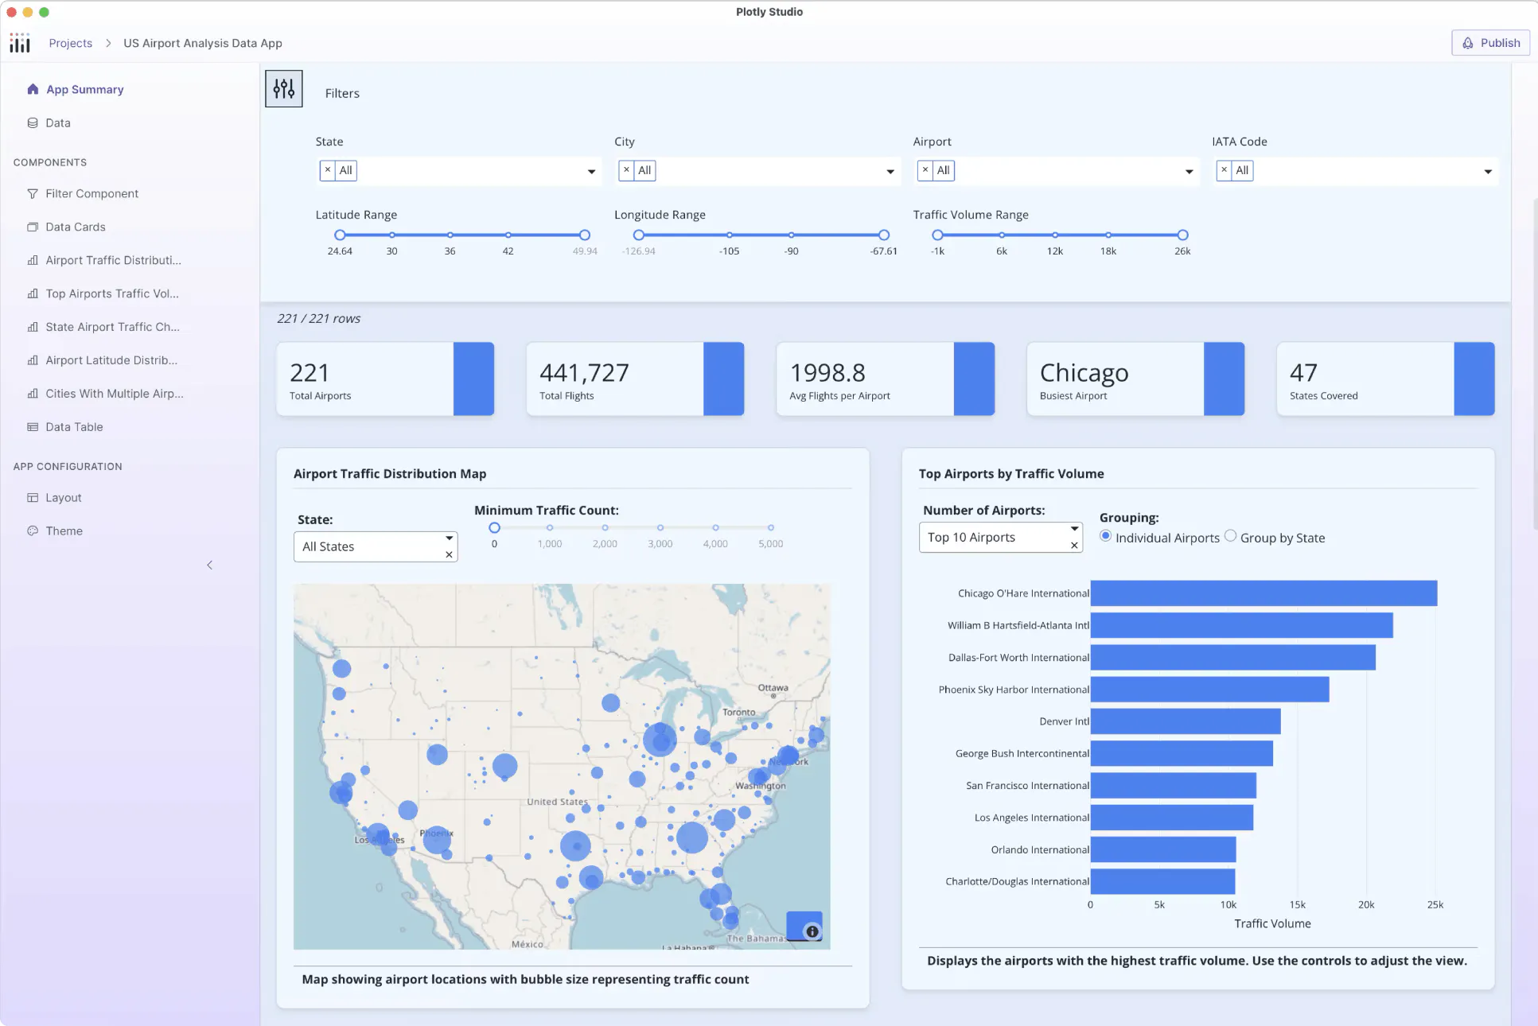
Task: Clear the Top 10 Airports selection
Action: pyautogui.click(x=1074, y=546)
